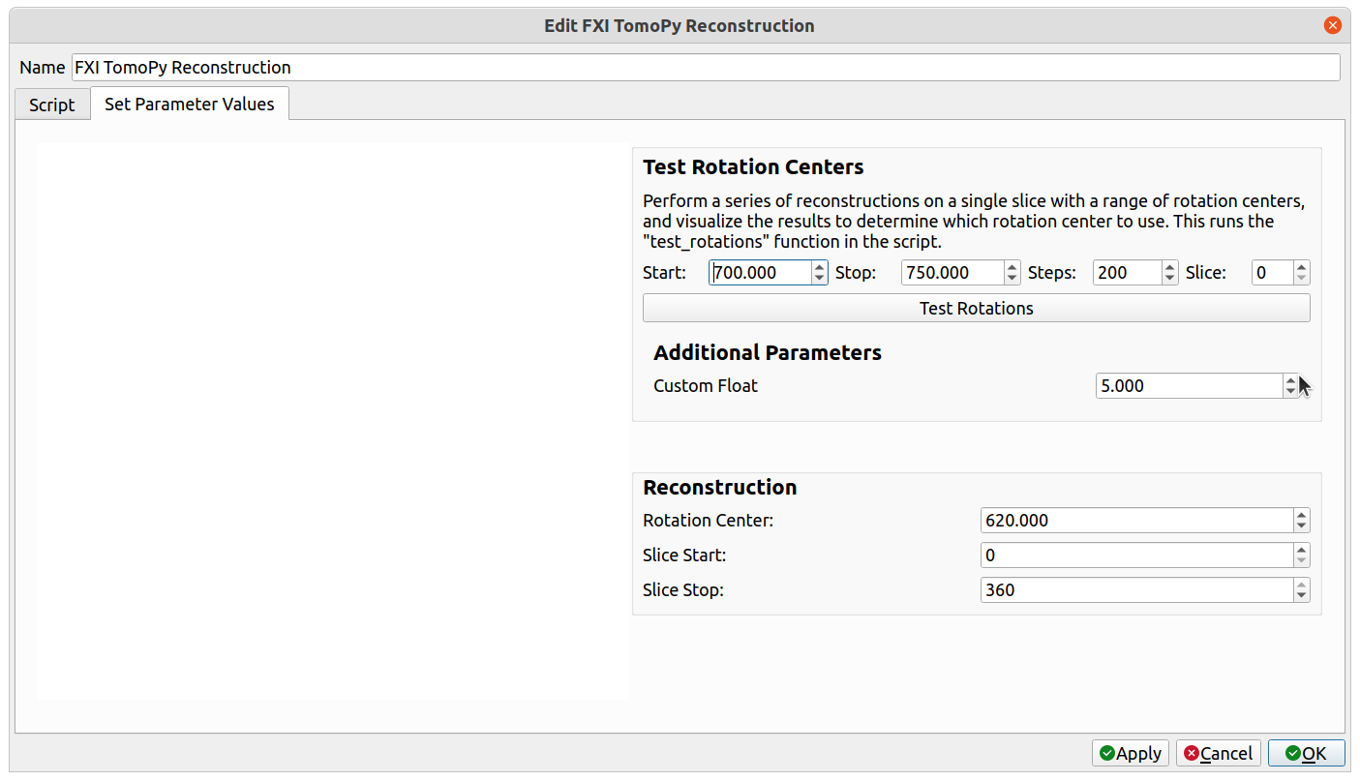The width and height of the screenshot is (1360, 781).
Task: Select the Set Parameter Values tab
Action: click(190, 104)
